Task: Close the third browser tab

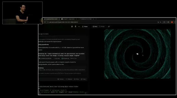Action: coord(94,19)
